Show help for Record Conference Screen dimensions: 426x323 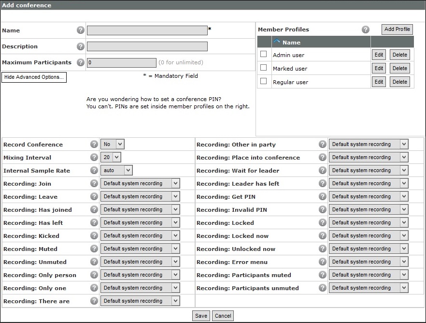[94, 145]
